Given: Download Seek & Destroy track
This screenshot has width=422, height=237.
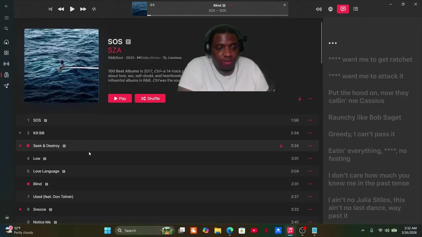Looking at the screenshot, I should tap(281, 146).
